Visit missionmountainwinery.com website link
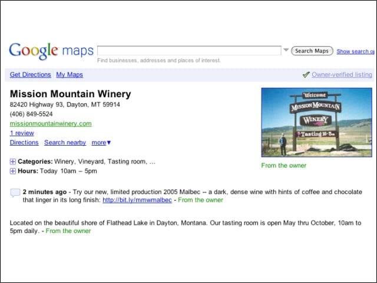Viewport: 377px width, 283px height. [x=51, y=123]
